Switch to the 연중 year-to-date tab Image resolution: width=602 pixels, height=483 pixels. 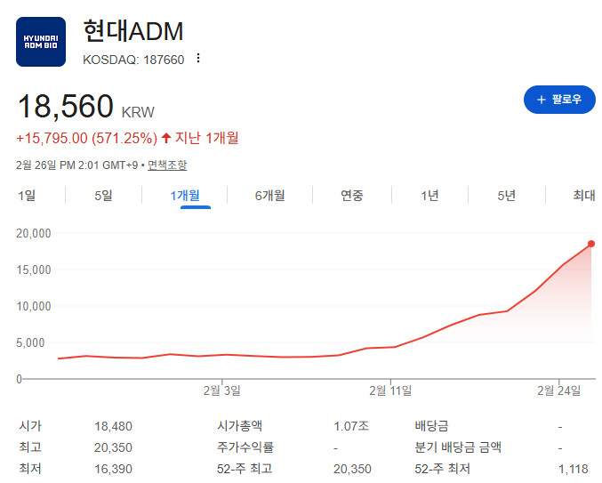click(x=351, y=196)
